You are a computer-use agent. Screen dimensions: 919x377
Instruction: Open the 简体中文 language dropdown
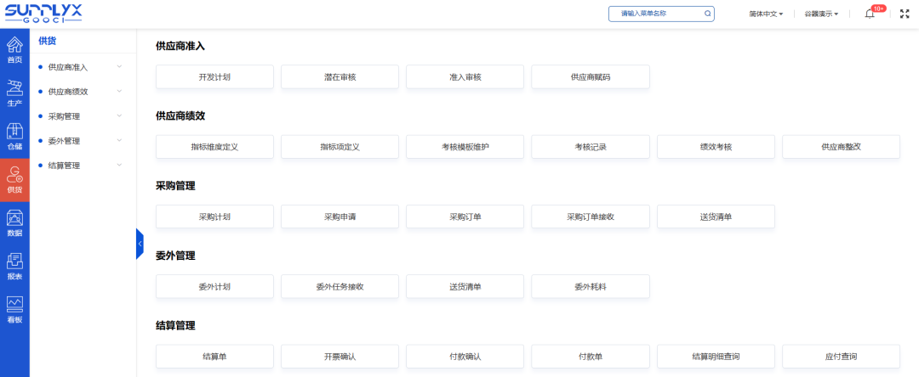coord(766,14)
